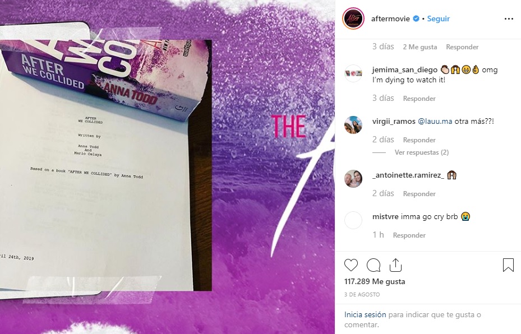Screen dimensions: 521x334
Task: Follow aftermovie with Seguir
Action: point(438,18)
